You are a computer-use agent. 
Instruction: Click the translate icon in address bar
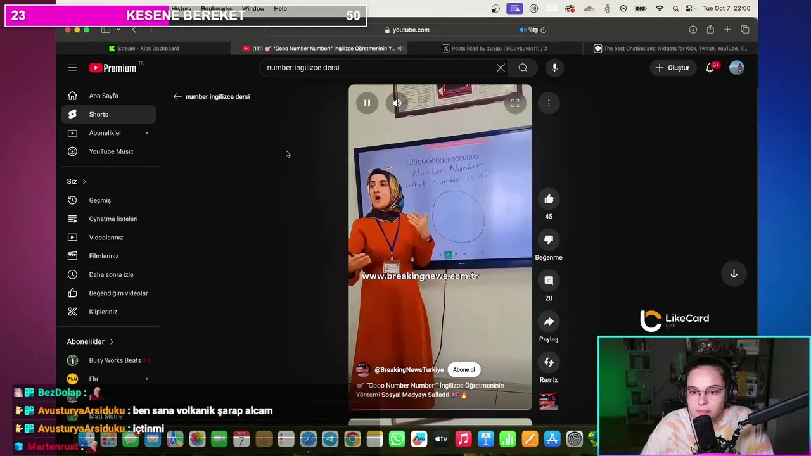click(x=533, y=30)
